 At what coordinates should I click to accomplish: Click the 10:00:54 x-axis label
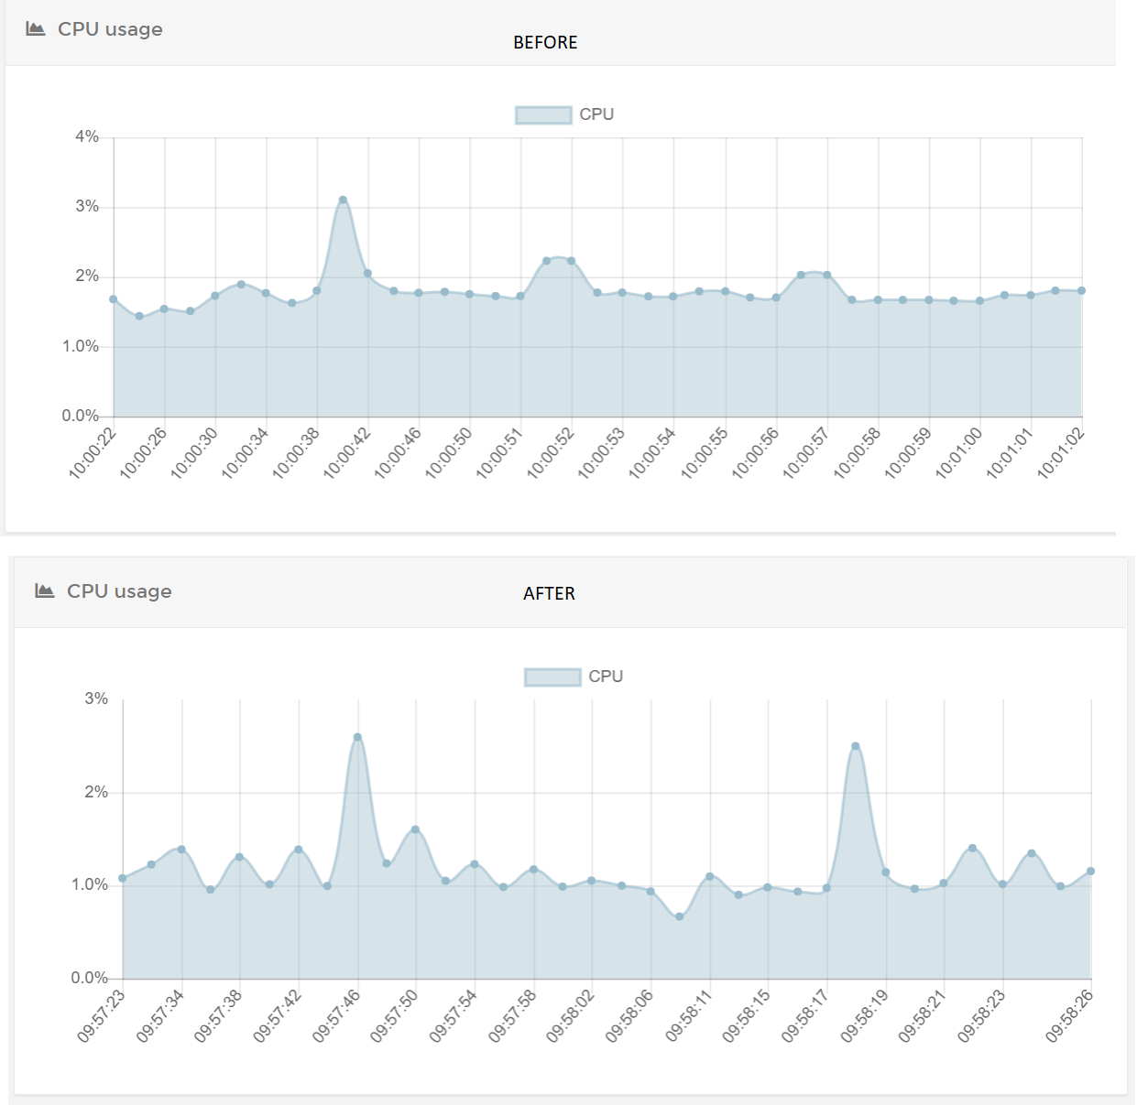(x=653, y=452)
